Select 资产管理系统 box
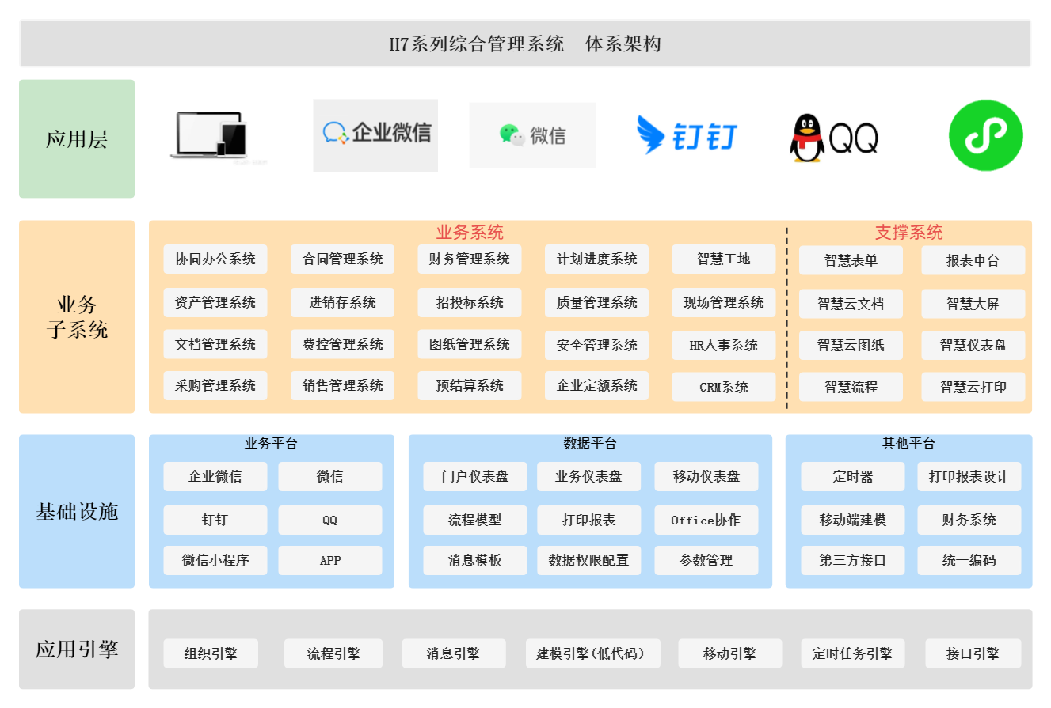 pyautogui.click(x=215, y=303)
